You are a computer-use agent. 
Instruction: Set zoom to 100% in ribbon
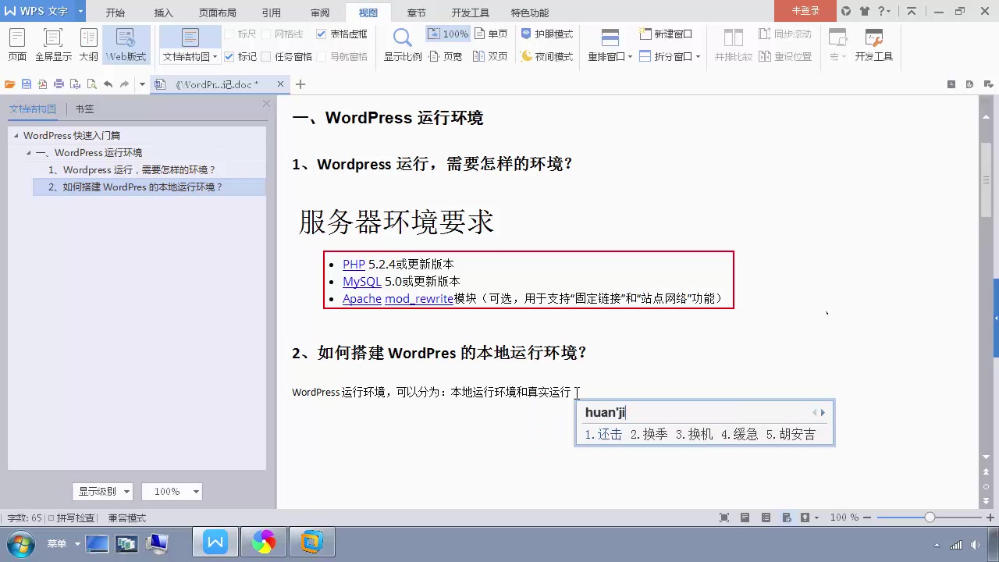448,34
